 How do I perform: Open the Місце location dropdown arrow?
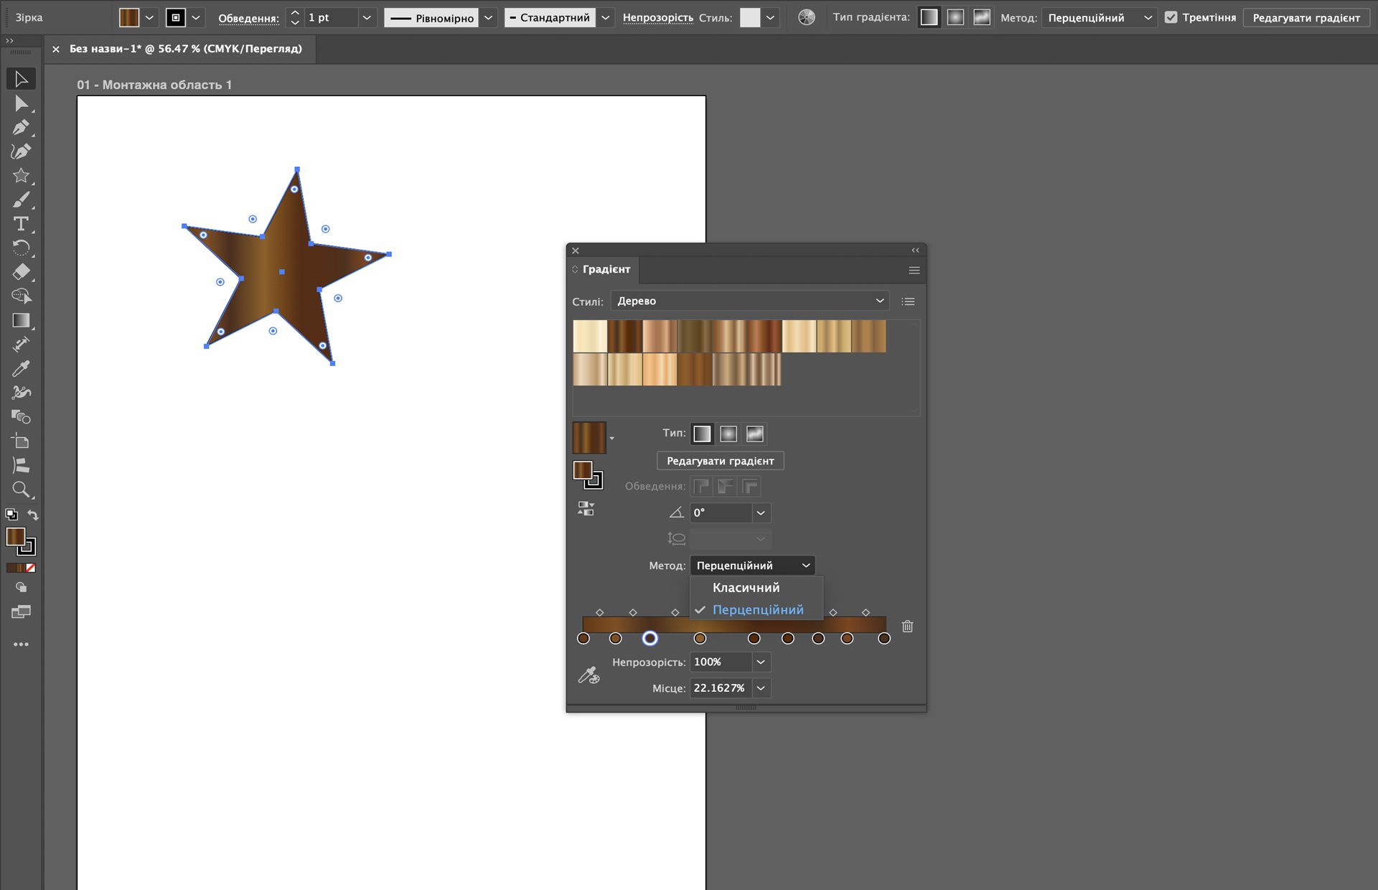click(x=761, y=688)
